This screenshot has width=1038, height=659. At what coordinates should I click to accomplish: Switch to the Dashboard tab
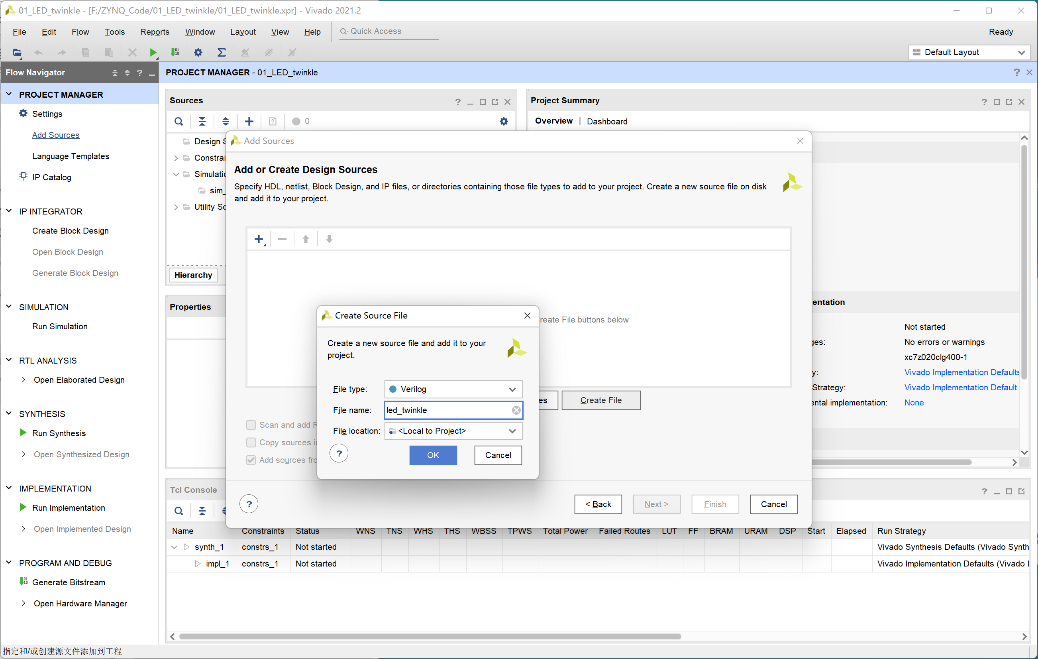point(607,121)
